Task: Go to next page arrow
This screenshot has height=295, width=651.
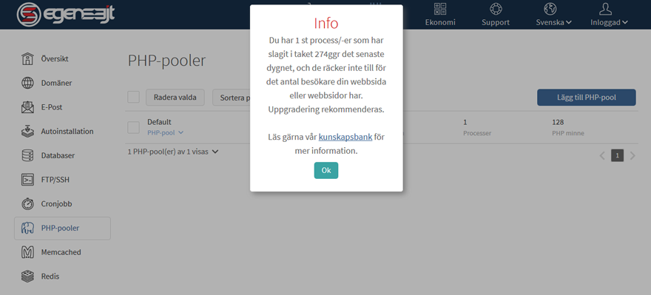Action: (633, 156)
